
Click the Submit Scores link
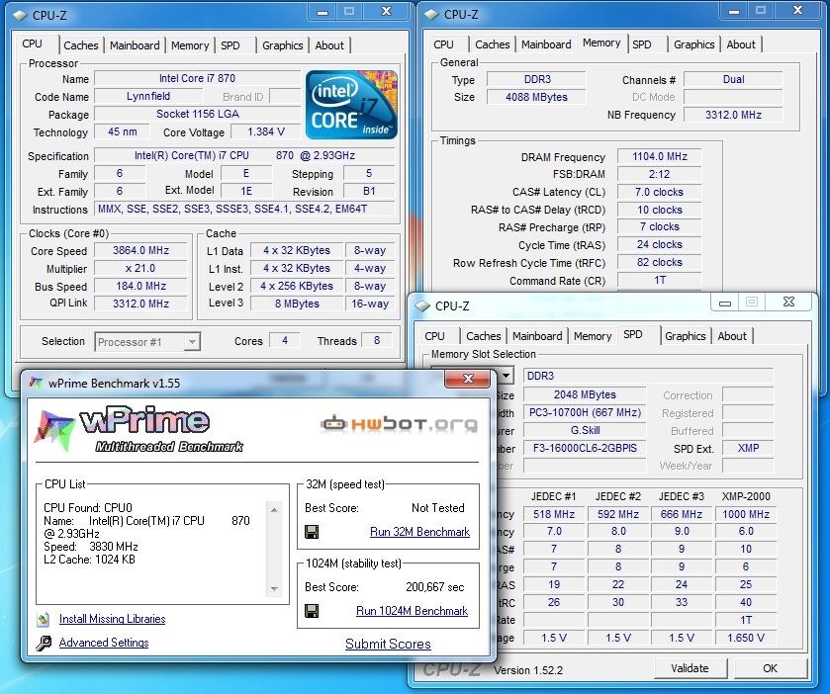point(388,644)
